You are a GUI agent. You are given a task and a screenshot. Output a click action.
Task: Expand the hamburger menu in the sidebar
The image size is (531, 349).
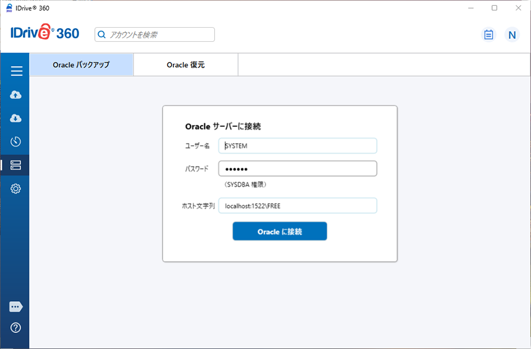pyautogui.click(x=17, y=71)
